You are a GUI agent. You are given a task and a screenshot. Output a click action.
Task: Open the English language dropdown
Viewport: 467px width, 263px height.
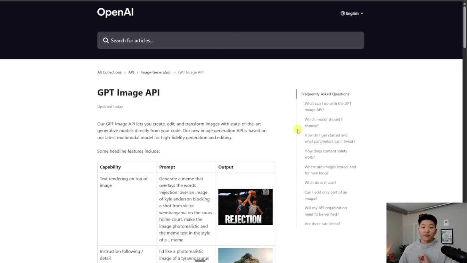tap(352, 13)
